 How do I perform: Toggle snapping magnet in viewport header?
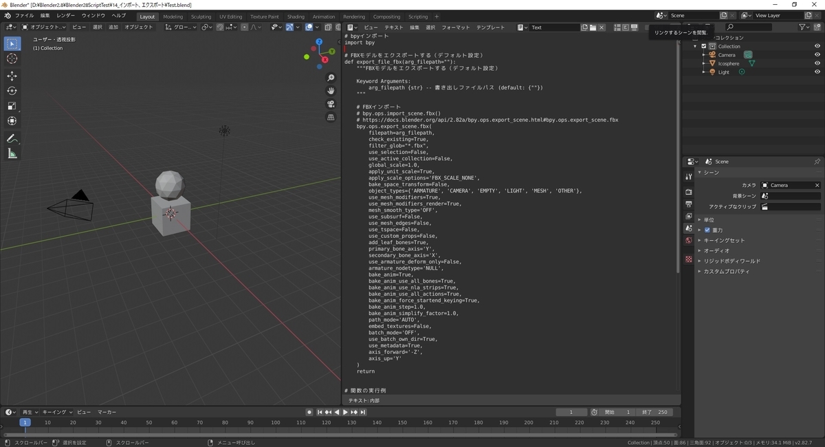coord(220,28)
